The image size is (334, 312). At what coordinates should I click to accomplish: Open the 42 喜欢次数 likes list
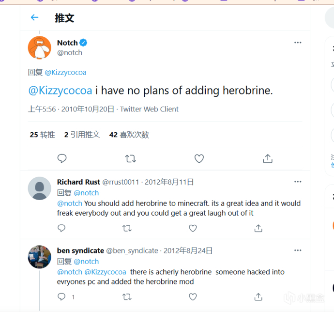pos(129,135)
